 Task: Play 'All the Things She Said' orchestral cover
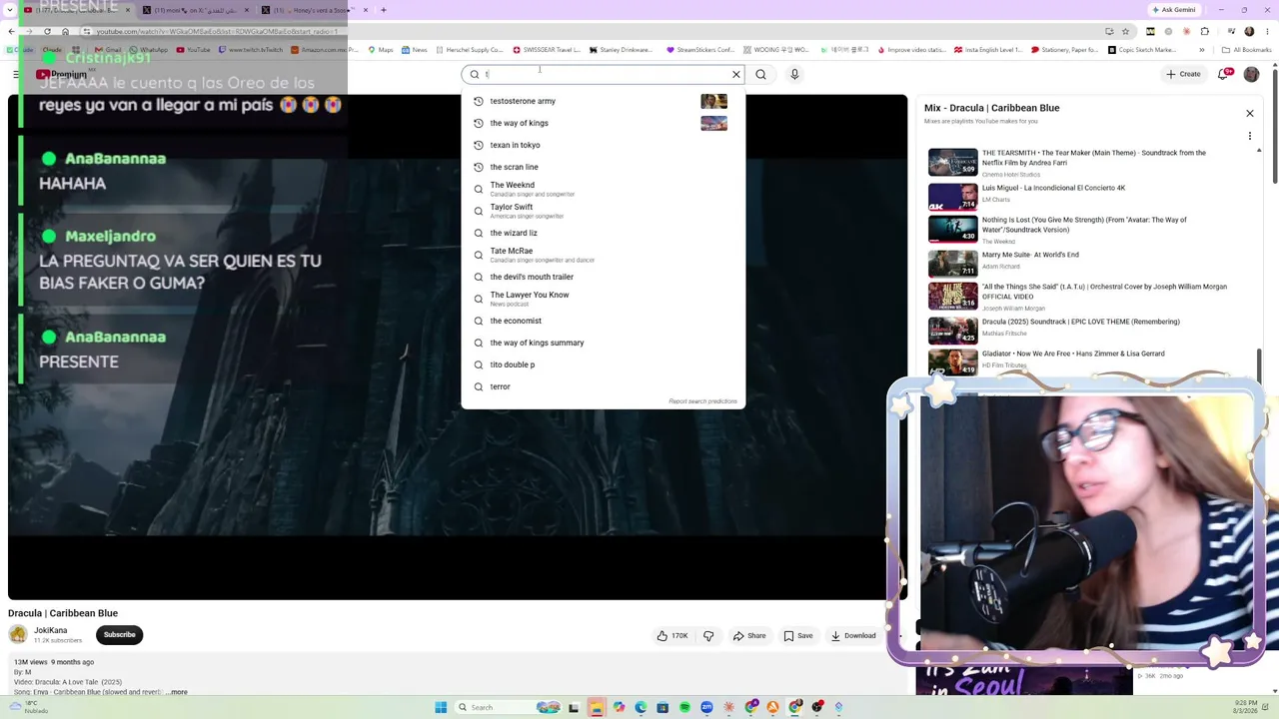1089,297
